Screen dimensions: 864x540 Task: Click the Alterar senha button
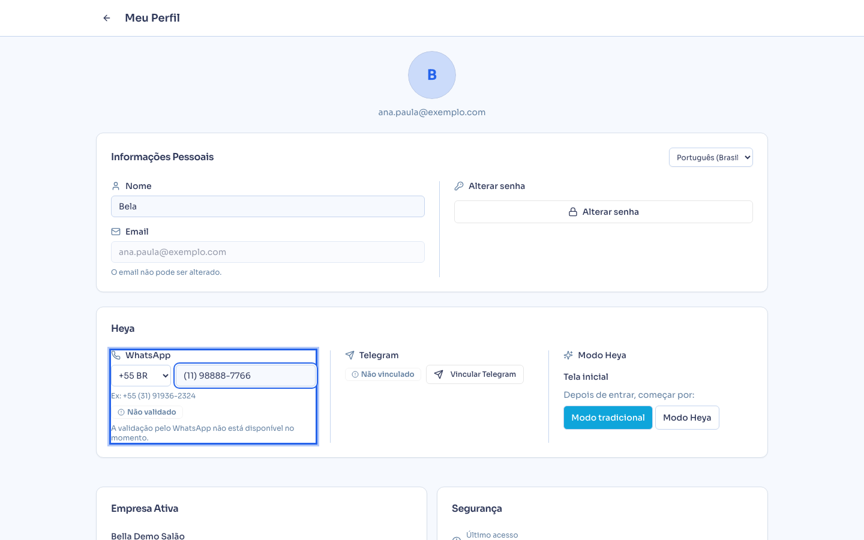point(604,212)
